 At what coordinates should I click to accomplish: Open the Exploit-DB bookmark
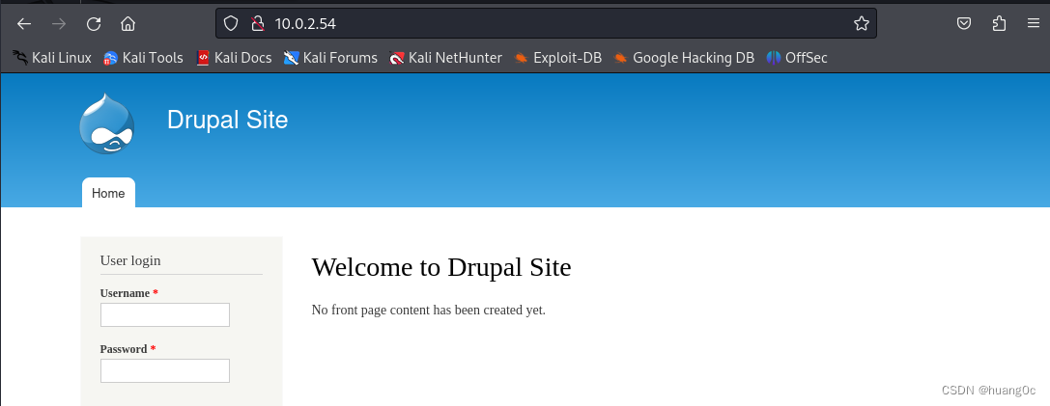(557, 58)
